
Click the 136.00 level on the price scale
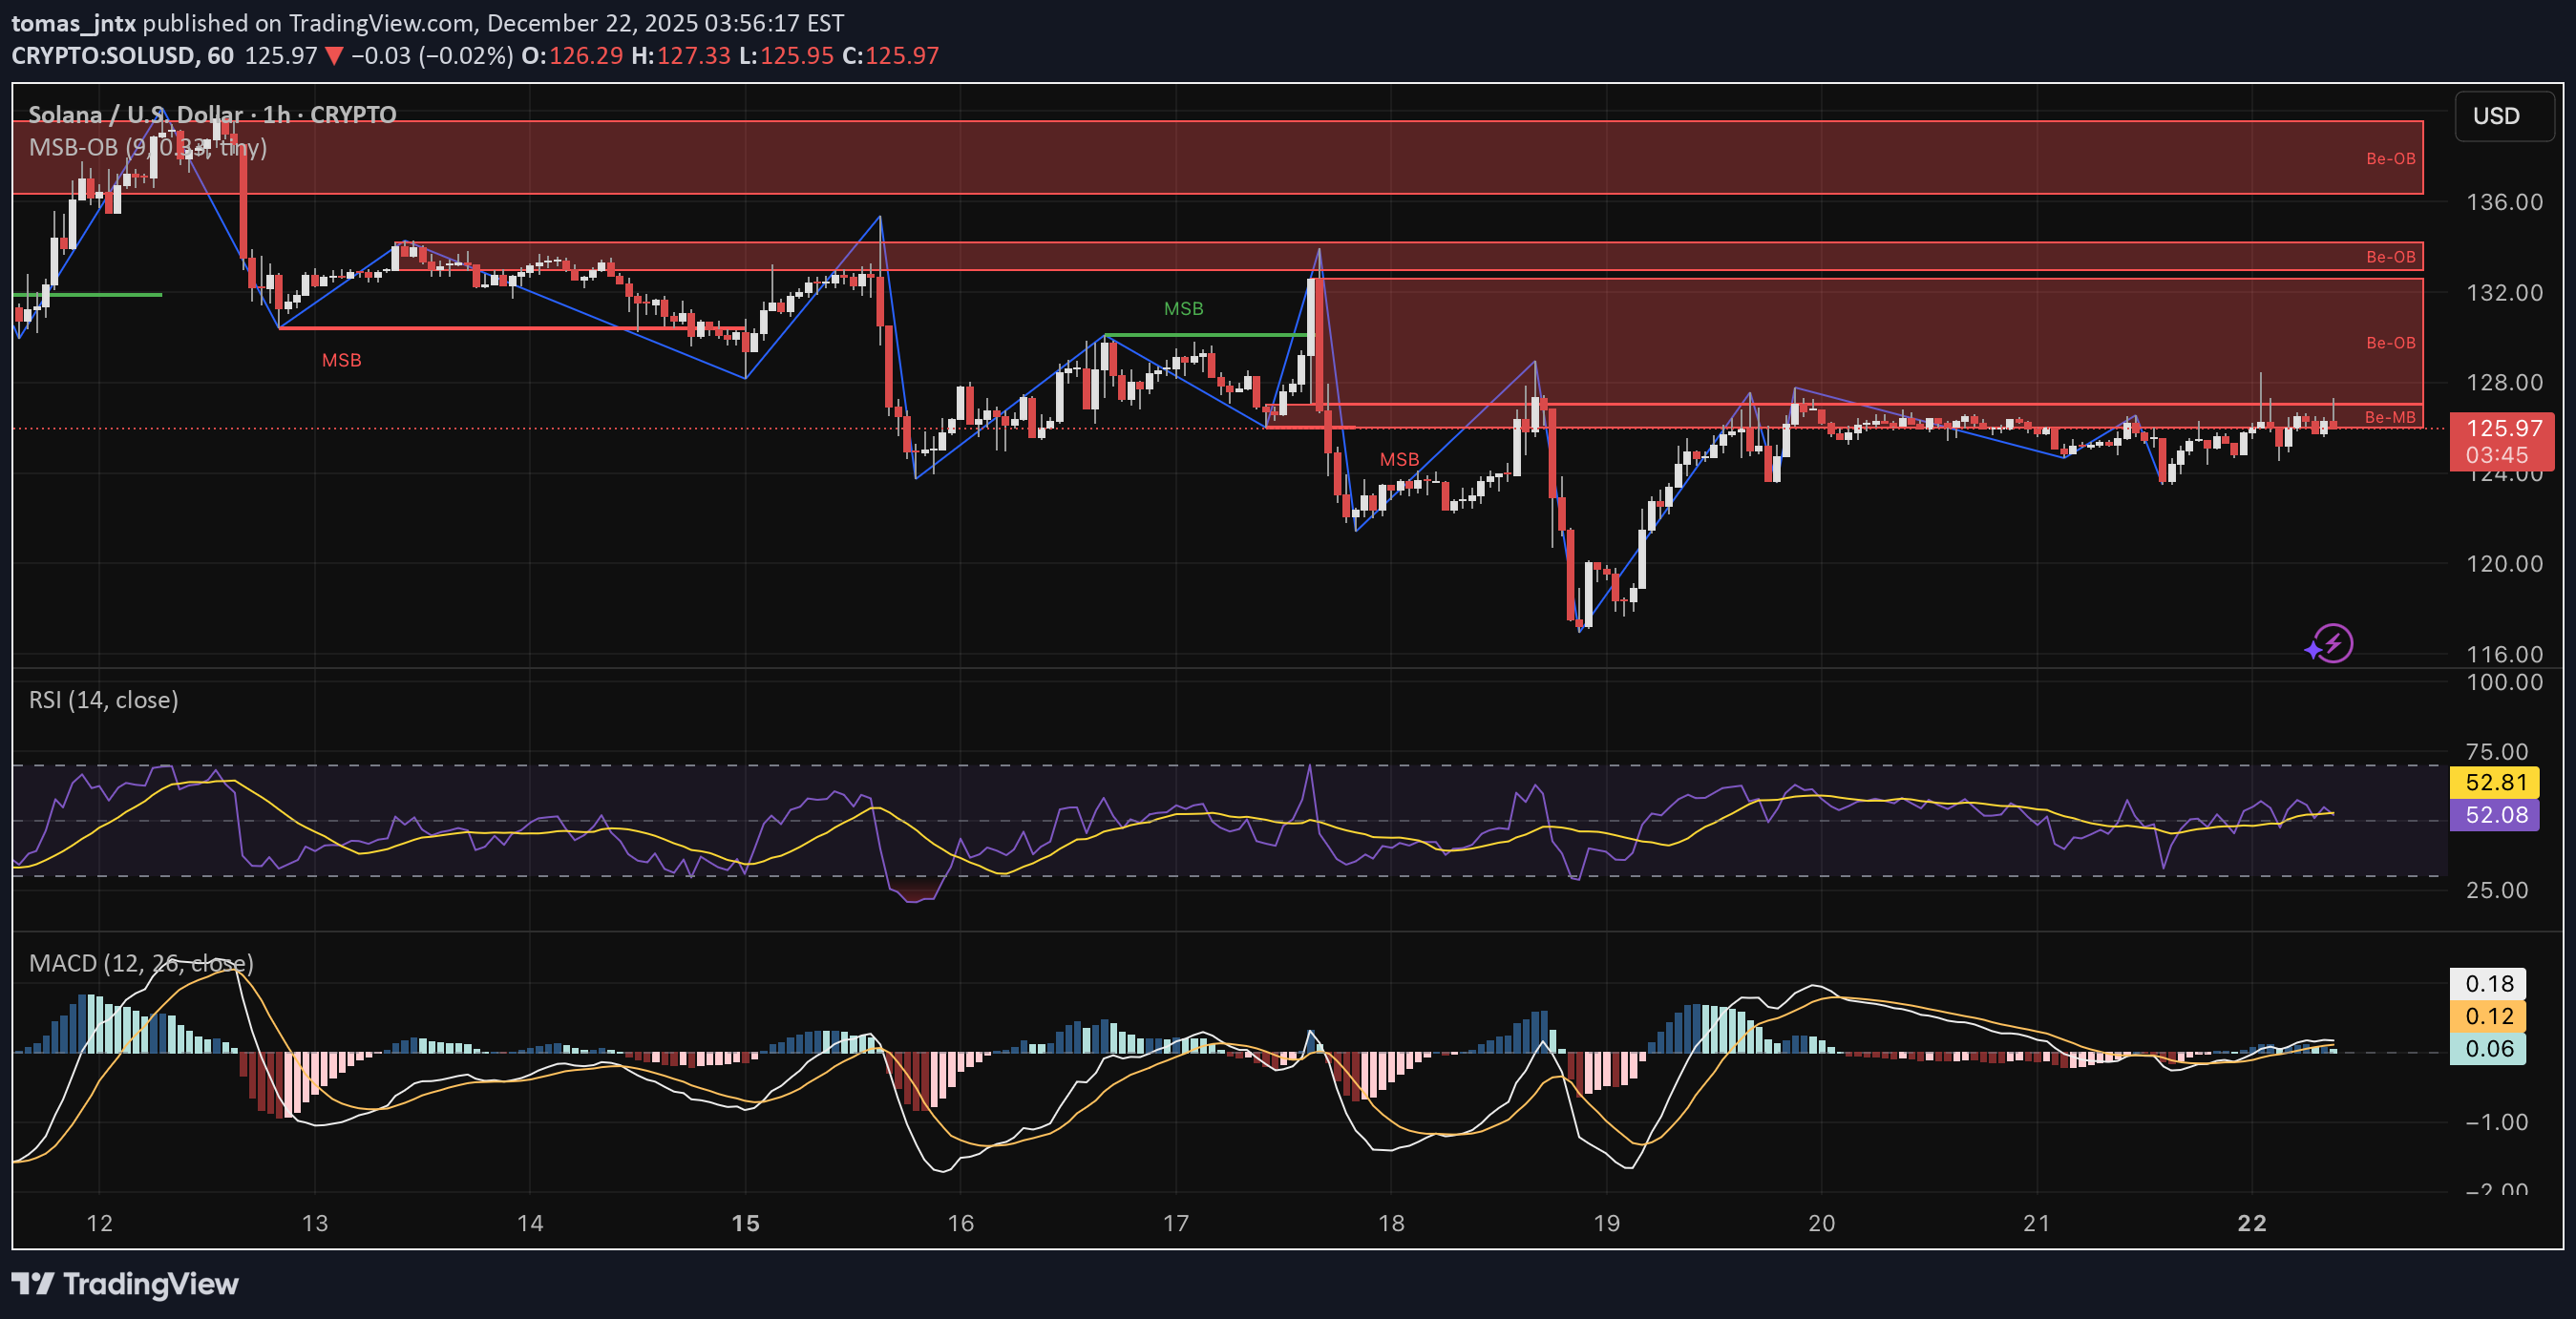click(2505, 201)
